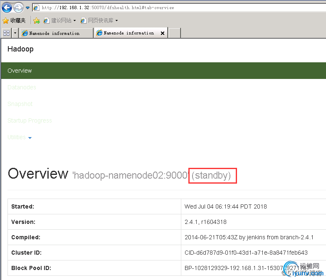Screen dimensions: 326x280
Task: Click the page icon in address bar
Action: coord(36,7)
